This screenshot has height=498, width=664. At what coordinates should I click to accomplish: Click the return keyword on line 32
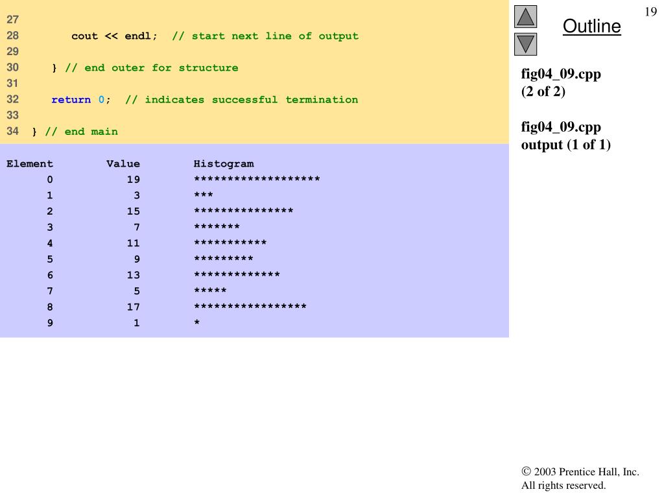point(71,100)
